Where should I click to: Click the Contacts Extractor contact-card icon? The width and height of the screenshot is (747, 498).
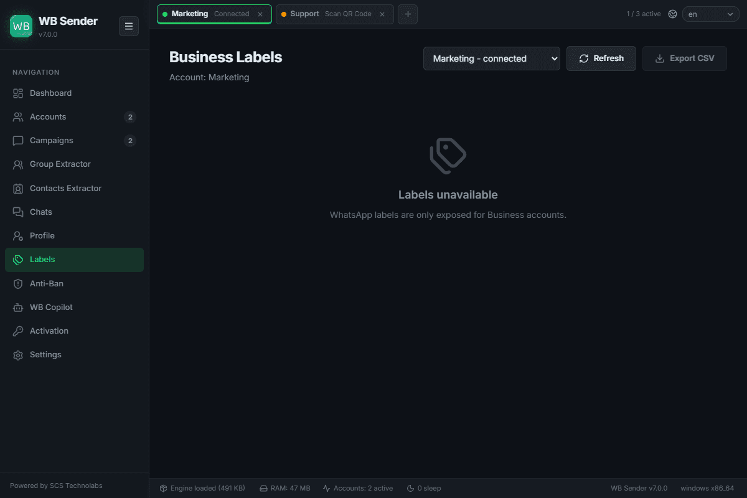[x=18, y=189]
